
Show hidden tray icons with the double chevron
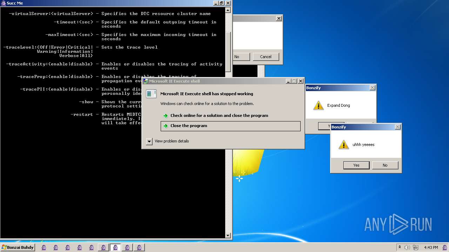[400, 247]
